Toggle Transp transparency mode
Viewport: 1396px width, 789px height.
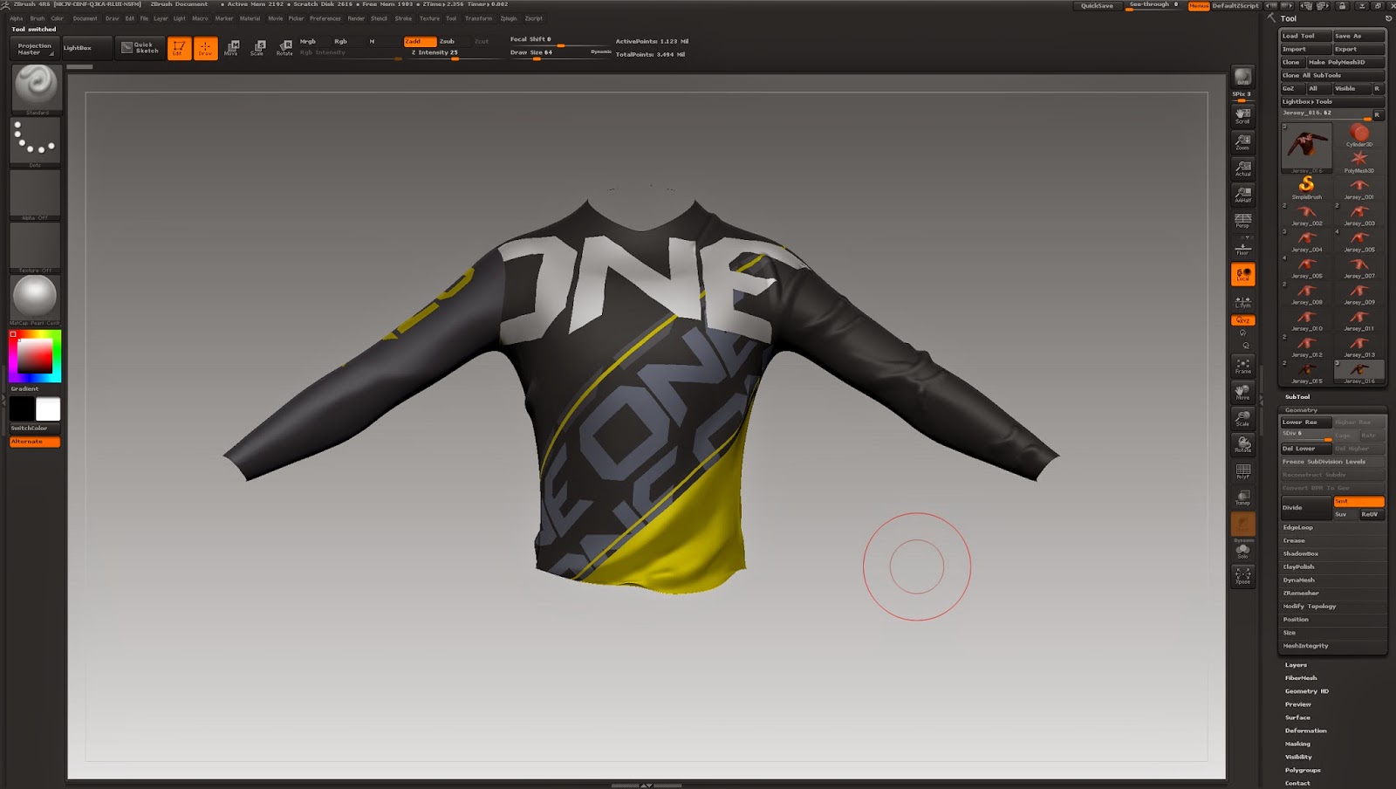coord(1242,497)
